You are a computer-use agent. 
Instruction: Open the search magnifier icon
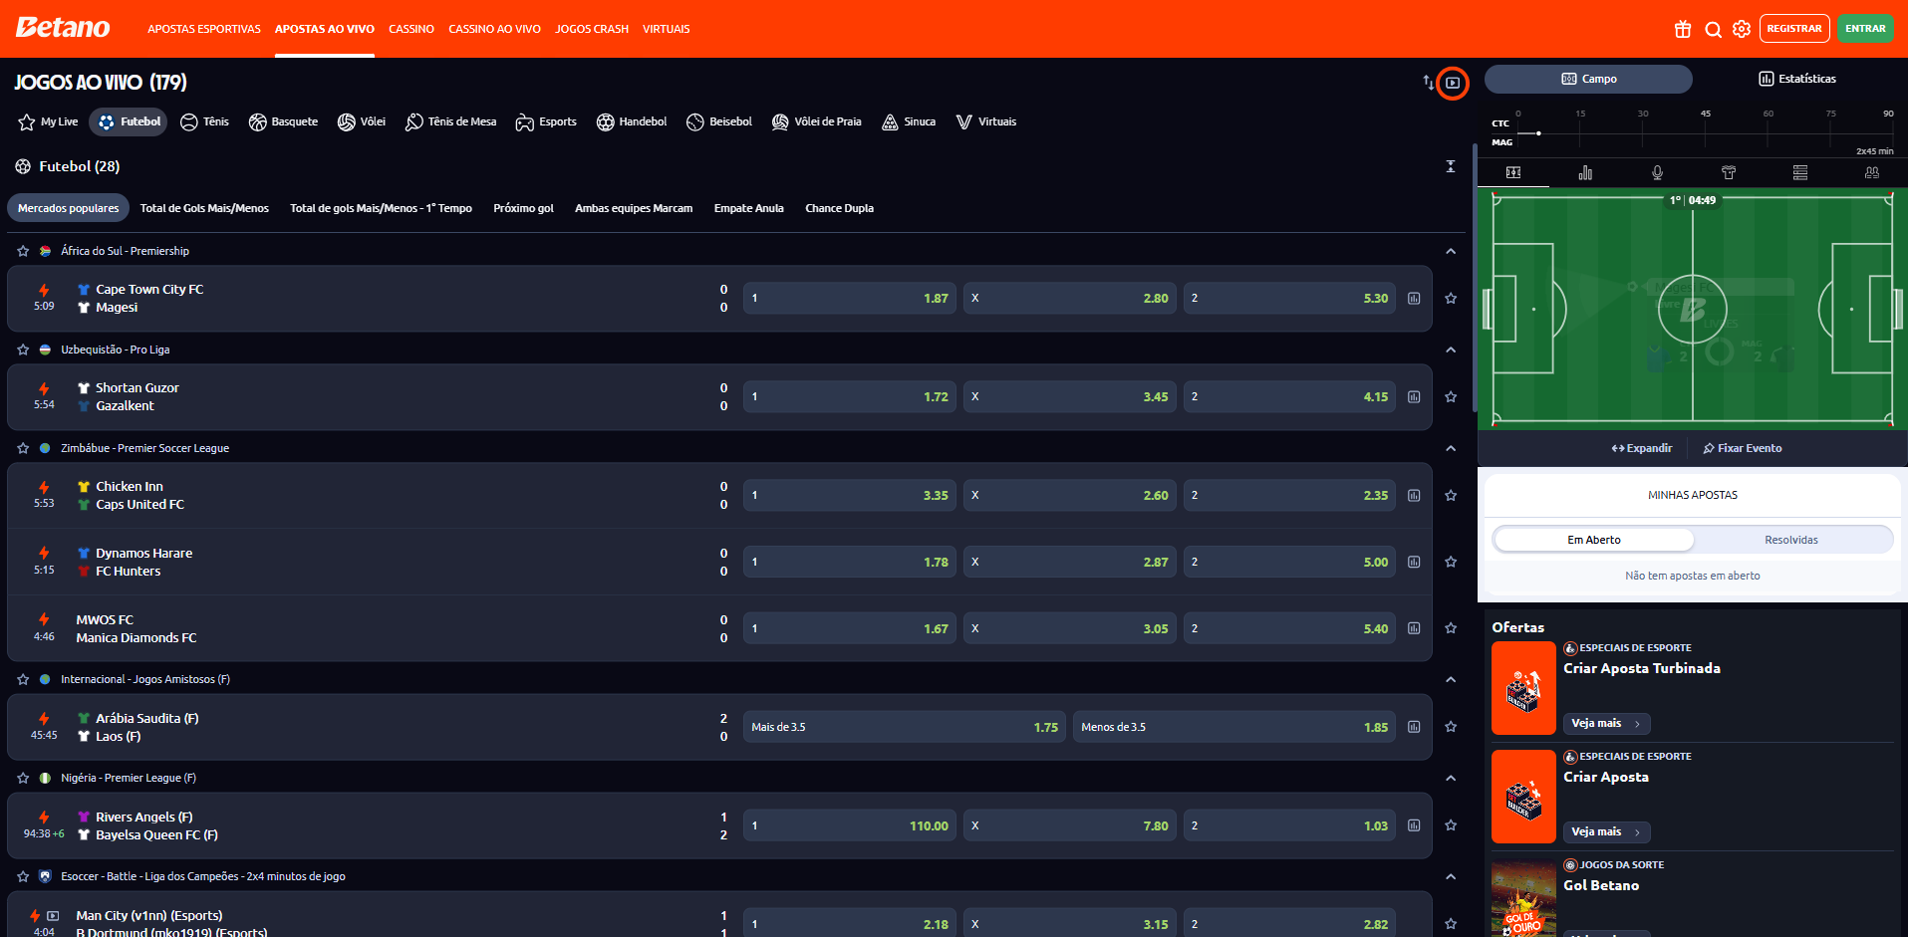1713,29
